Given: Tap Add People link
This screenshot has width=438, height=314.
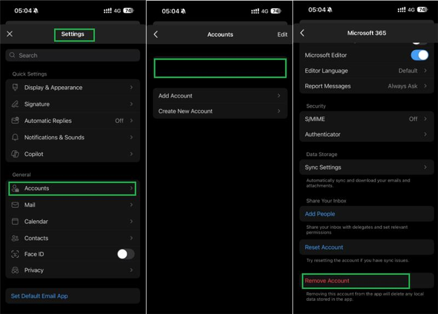Looking at the screenshot, I should [320, 214].
